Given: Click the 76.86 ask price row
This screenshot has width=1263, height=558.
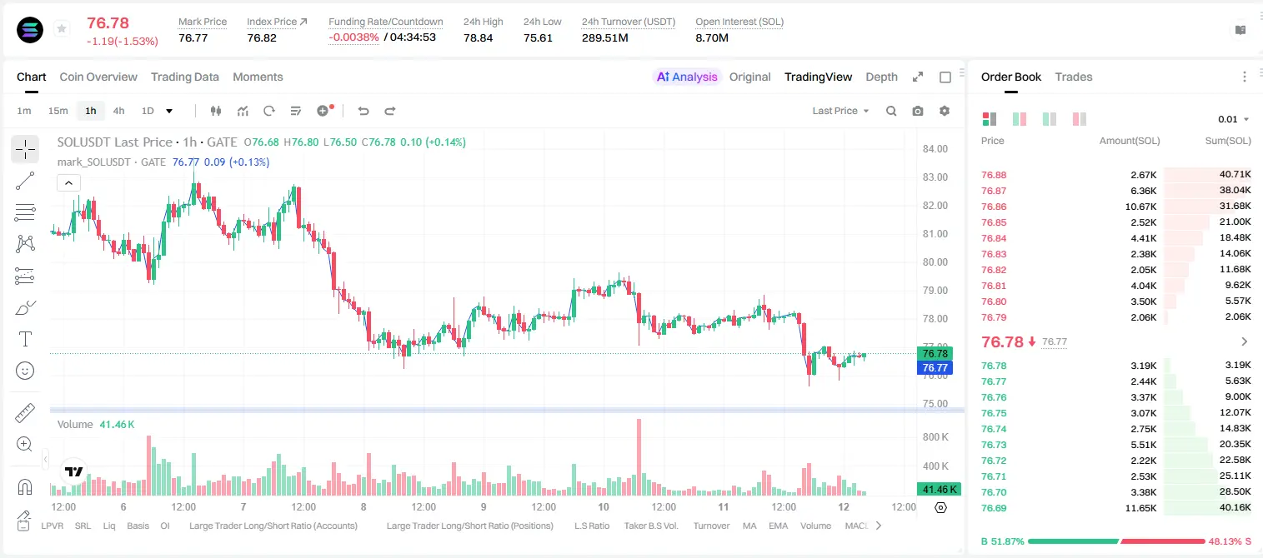Looking at the screenshot, I should pos(1116,207).
